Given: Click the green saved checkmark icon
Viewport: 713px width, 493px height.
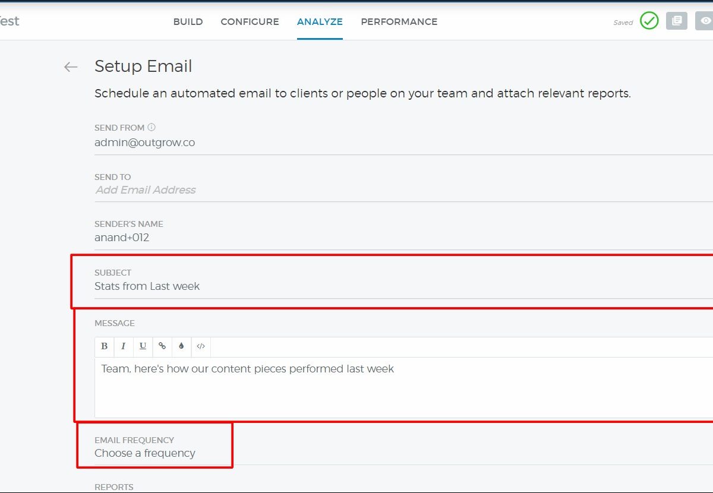Looking at the screenshot, I should click(x=649, y=21).
